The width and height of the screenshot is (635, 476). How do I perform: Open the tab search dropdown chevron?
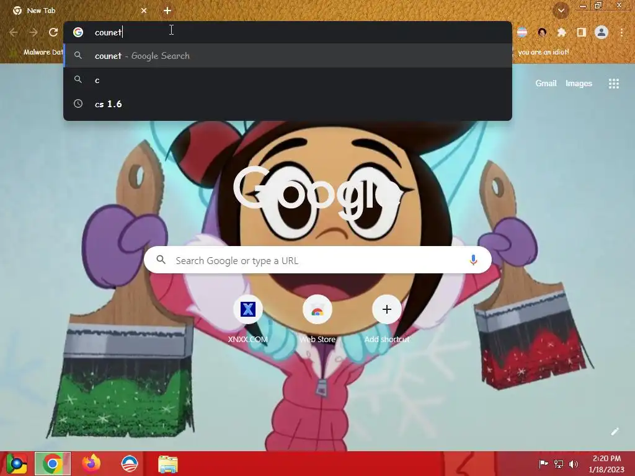pos(561,11)
